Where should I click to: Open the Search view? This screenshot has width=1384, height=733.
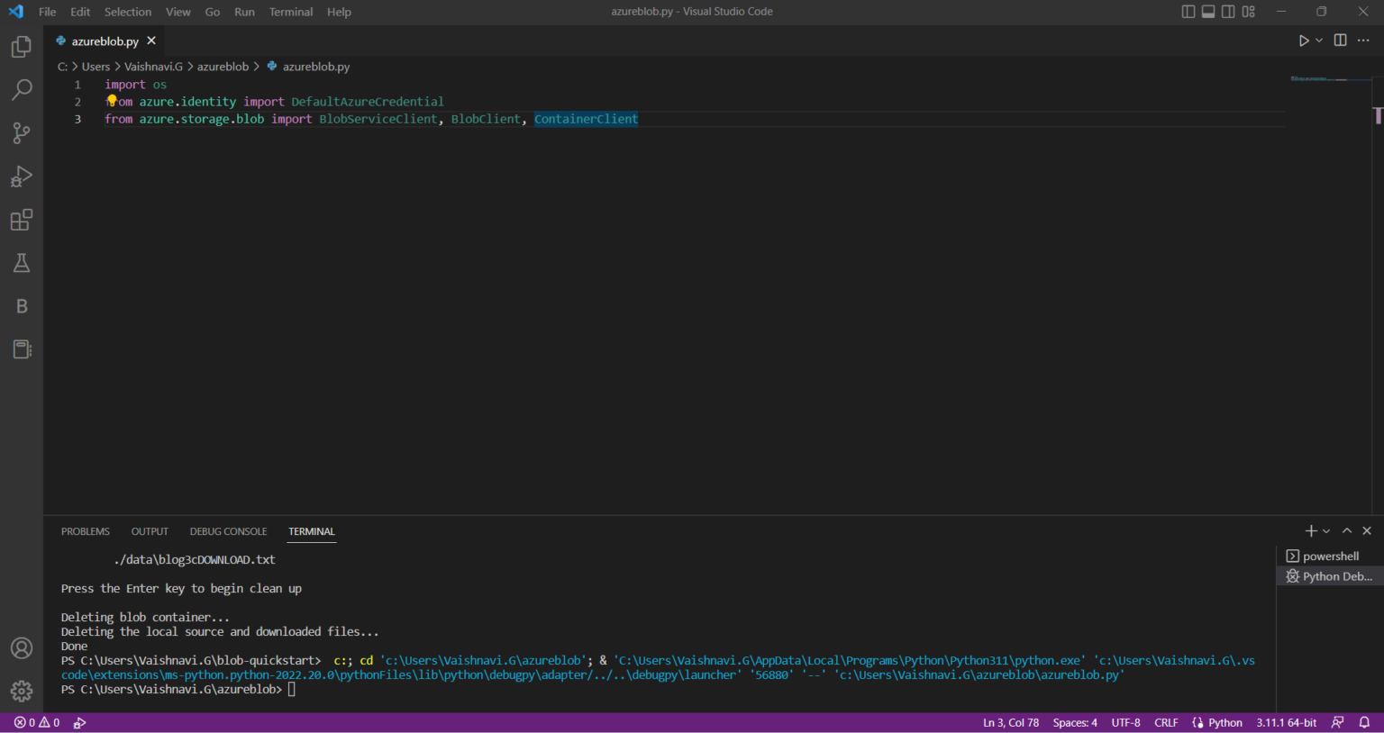point(21,89)
